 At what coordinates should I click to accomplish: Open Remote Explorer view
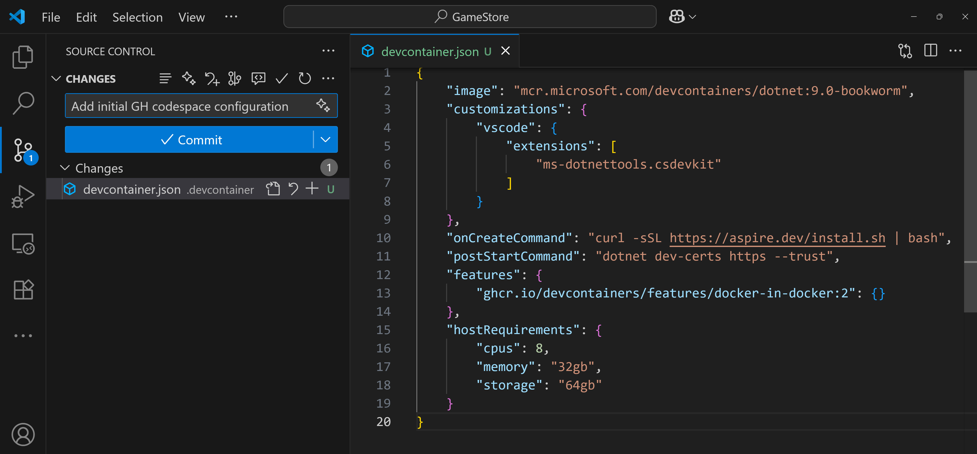[x=23, y=243]
